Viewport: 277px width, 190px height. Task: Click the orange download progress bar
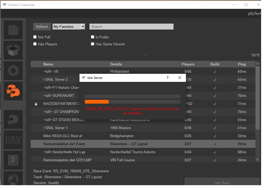[97, 102]
